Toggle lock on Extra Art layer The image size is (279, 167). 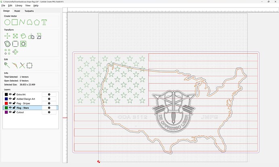[x=14, y=94]
